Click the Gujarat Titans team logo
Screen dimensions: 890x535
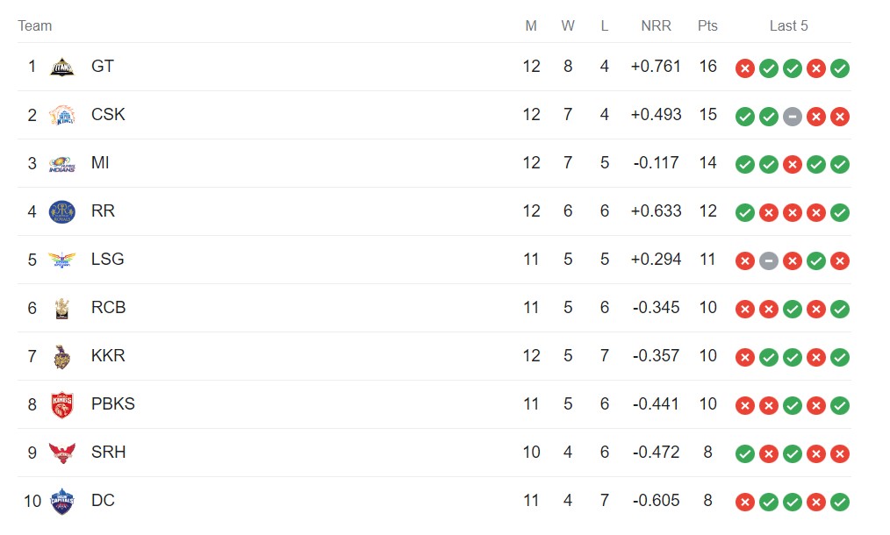coord(61,67)
